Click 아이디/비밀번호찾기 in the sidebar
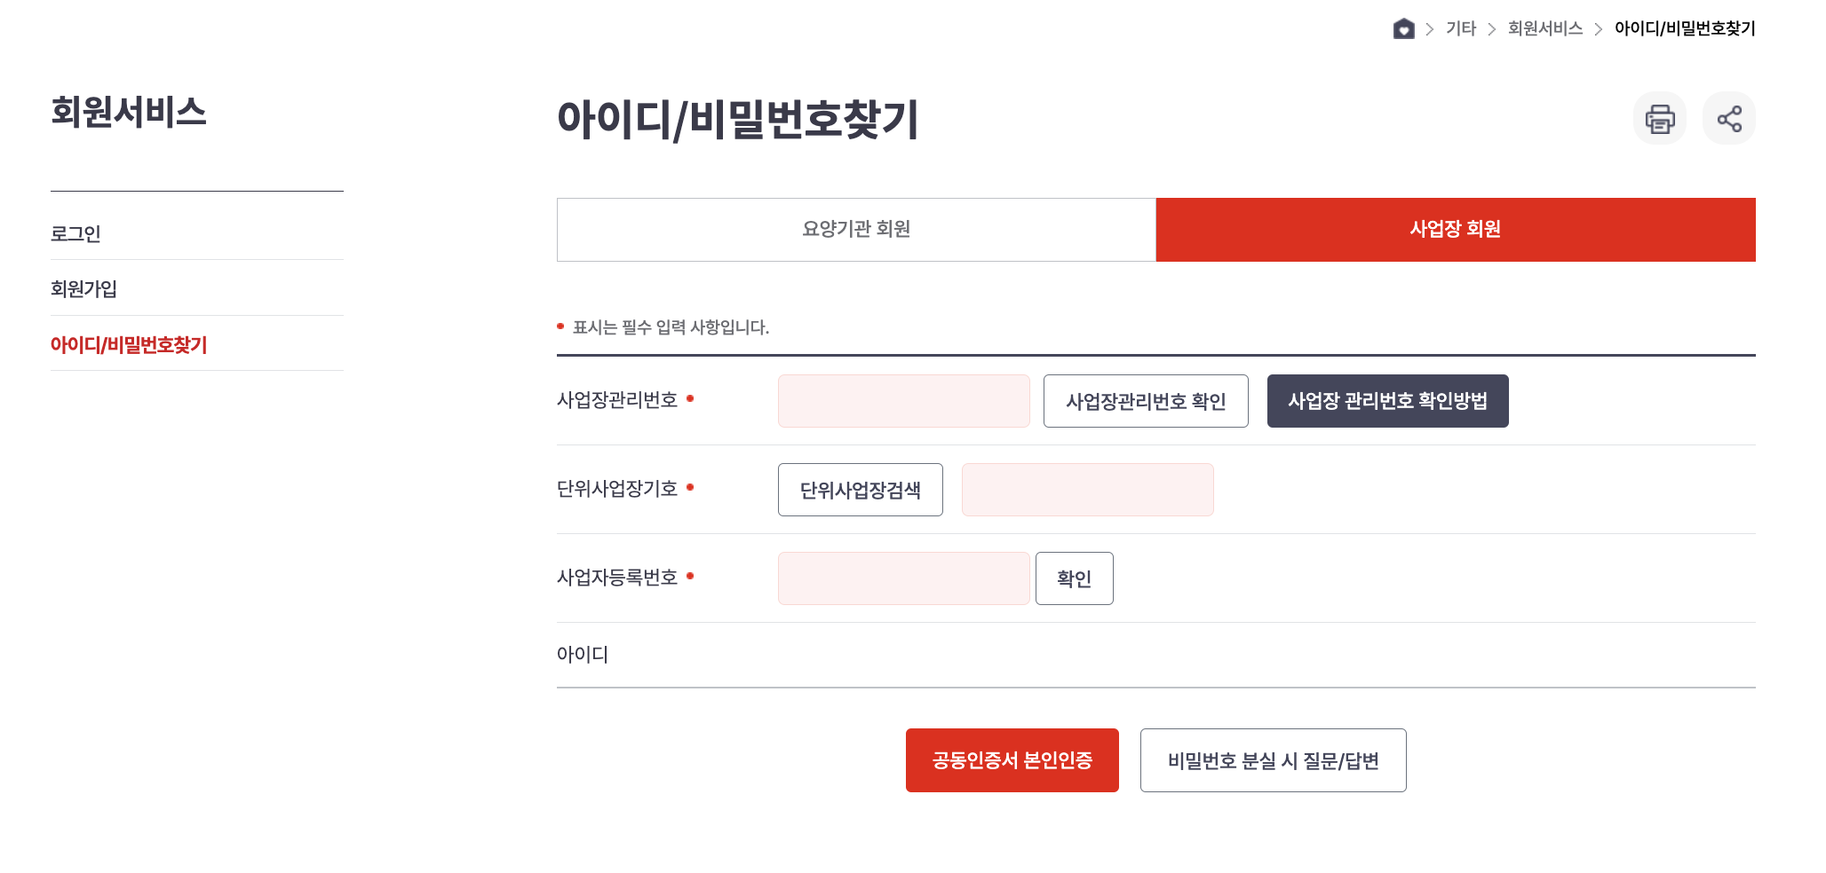The image size is (1826, 873). click(x=128, y=344)
